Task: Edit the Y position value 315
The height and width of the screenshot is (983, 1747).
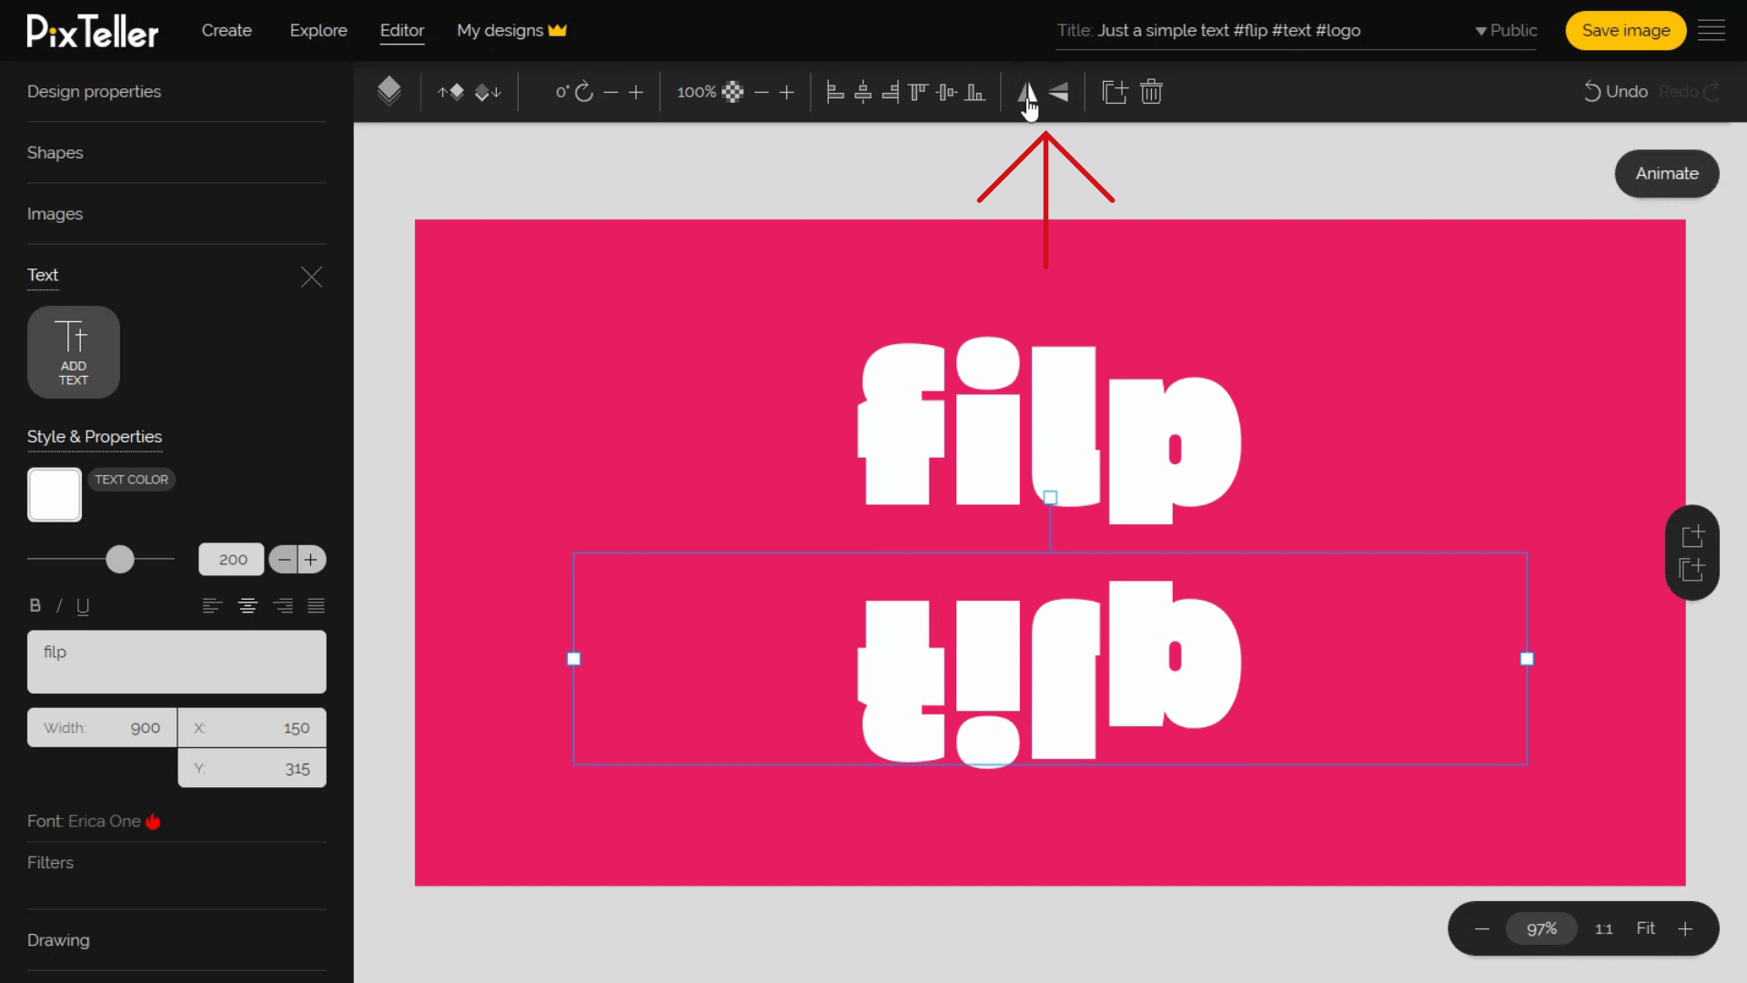Action: pyautogui.click(x=252, y=768)
